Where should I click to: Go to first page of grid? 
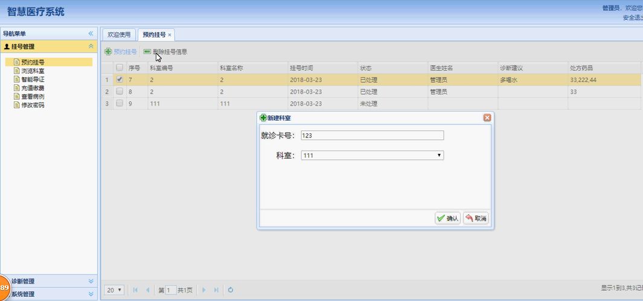click(x=135, y=290)
